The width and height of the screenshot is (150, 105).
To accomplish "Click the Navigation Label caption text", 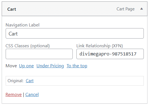I will pos(23,25).
